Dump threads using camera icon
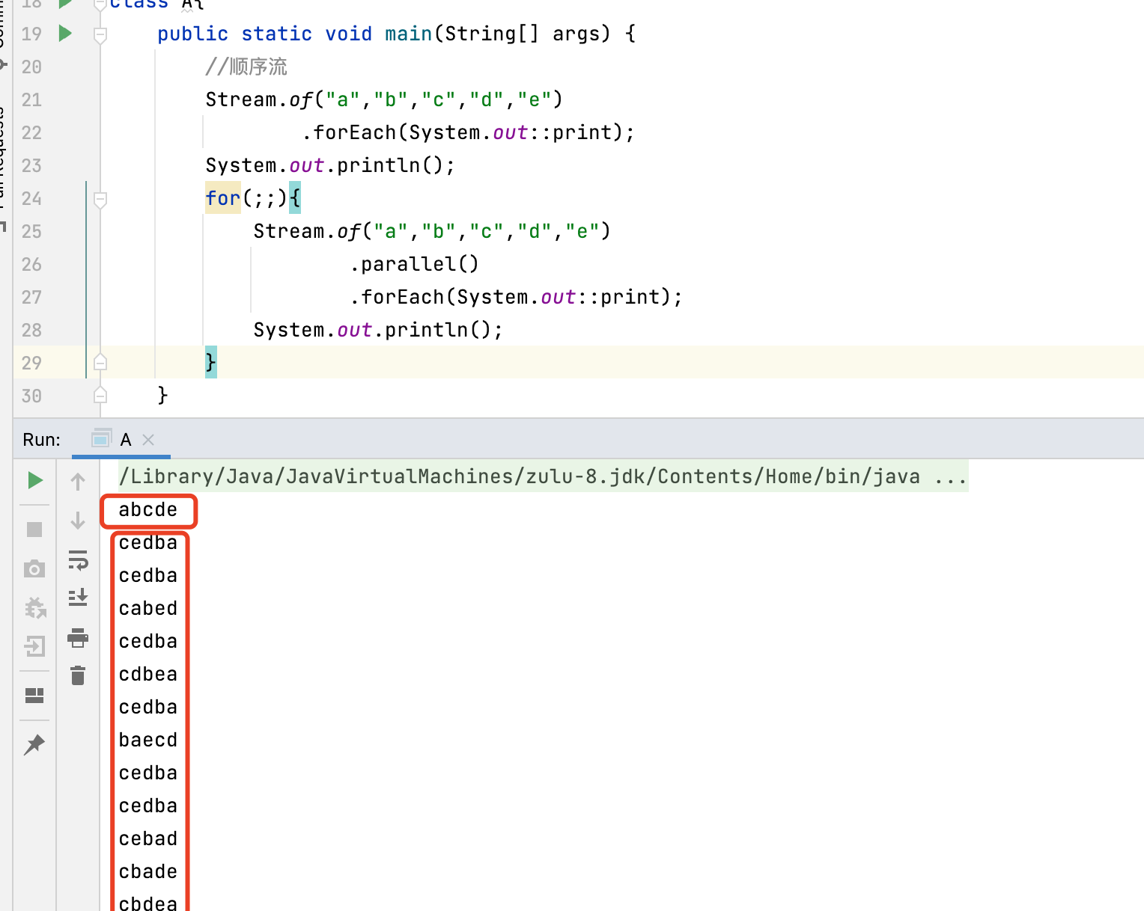 (x=34, y=569)
